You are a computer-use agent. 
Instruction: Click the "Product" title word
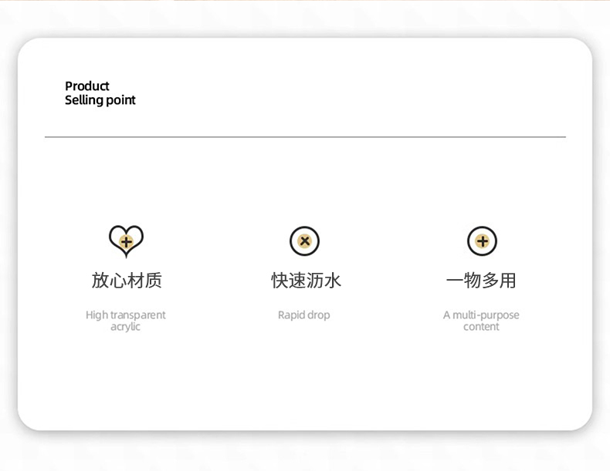pos(87,86)
